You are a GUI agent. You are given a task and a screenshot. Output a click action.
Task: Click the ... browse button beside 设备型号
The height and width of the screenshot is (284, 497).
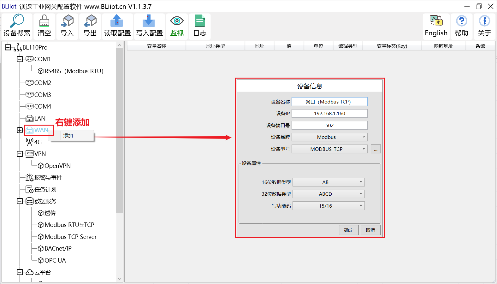(376, 149)
